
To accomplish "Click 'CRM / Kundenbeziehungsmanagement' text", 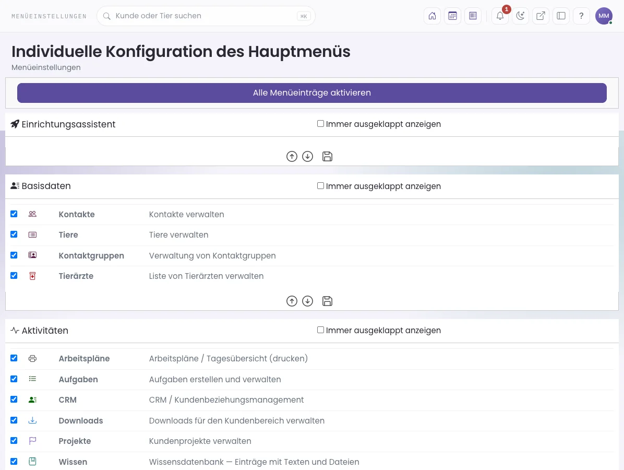I will coord(226,400).
